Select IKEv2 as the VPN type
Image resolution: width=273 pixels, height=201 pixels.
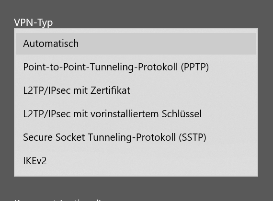pyautogui.click(x=136, y=161)
